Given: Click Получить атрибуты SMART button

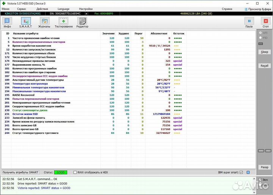Looking at the screenshot, I should pos(20,172).
